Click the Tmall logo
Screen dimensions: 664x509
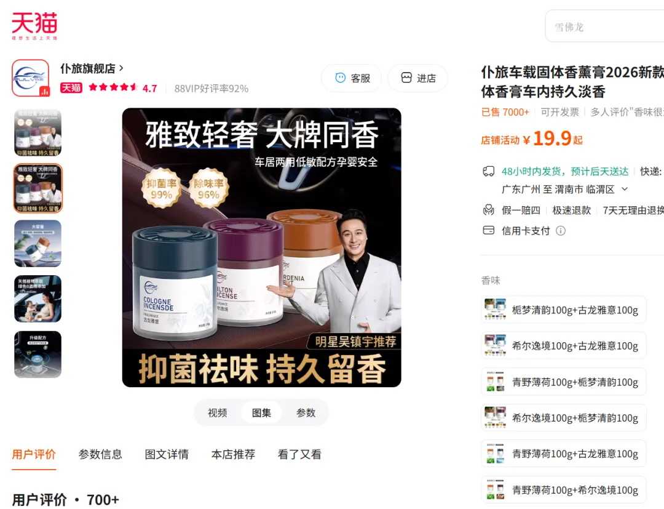click(x=34, y=26)
